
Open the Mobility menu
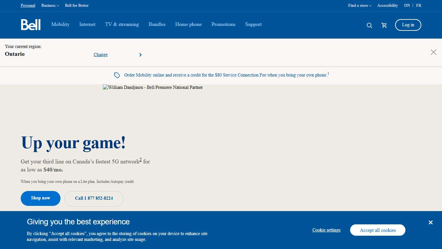tap(60, 24)
